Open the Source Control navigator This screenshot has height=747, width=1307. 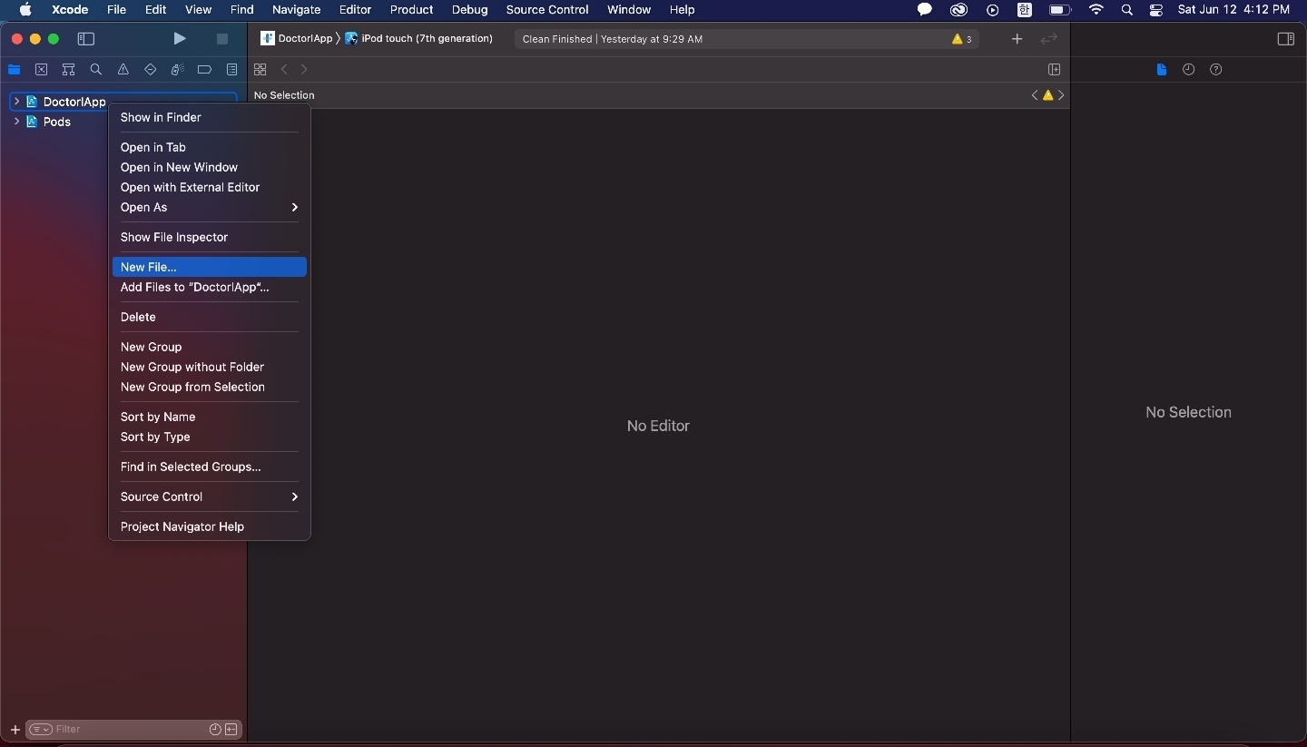(41, 70)
